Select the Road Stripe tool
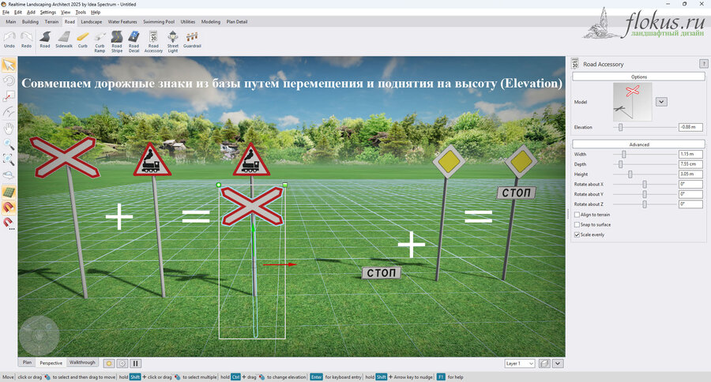Viewport: 711px width, 382px height. 117,42
